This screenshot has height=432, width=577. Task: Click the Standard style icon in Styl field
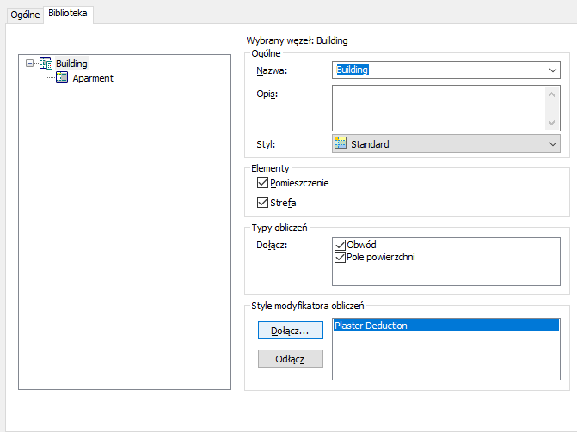pyautogui.click(x=341, y=144)
